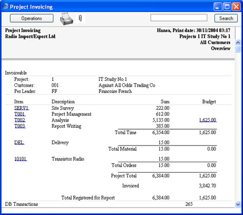Click the vertical scrollbar thumb
243x215 pixels.
(238, 49)
